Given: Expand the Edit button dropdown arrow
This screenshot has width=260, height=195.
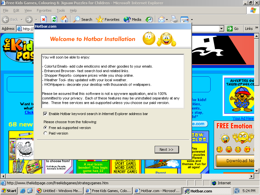Looking at the screenshot, I should (x=192, y=19).
